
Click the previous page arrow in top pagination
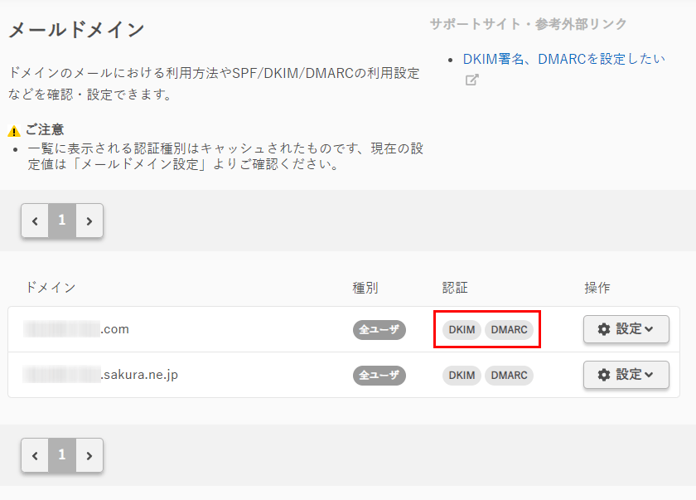pos(35,221)
